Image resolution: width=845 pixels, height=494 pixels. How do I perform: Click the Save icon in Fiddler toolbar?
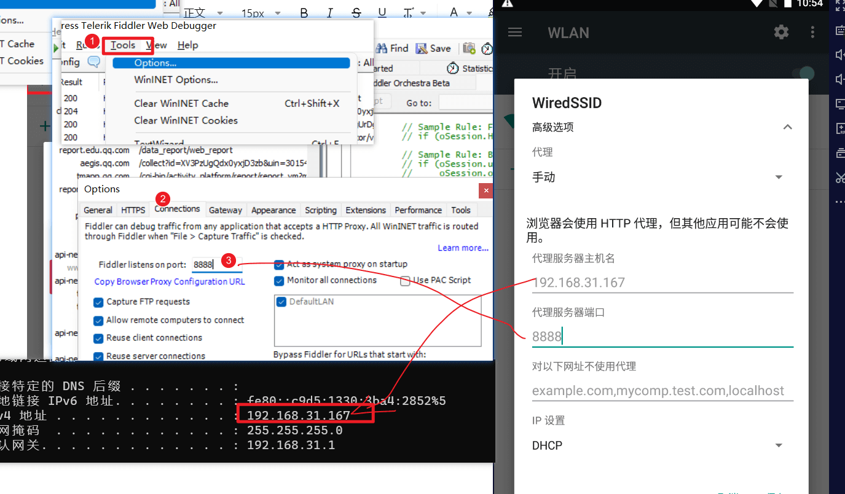click(x=422, y=48)
